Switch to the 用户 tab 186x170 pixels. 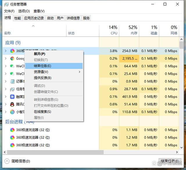(x=60, y=18)
